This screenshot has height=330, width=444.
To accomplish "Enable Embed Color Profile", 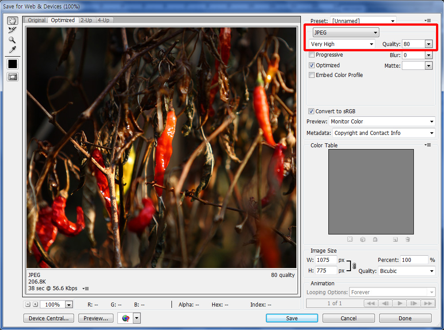I will (x=312, y=75).
